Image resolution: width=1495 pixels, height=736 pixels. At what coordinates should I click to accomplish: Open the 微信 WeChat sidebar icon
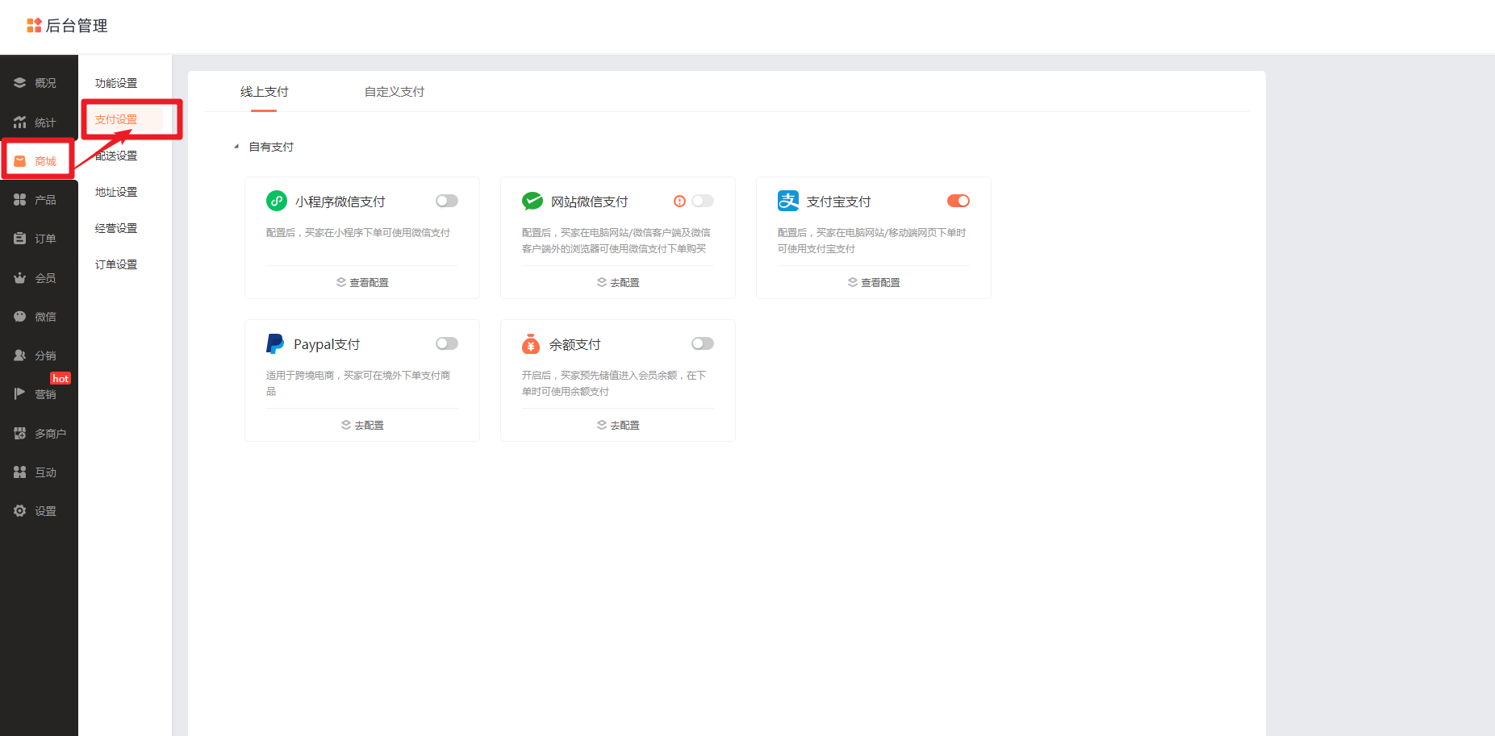click(19, 317)
